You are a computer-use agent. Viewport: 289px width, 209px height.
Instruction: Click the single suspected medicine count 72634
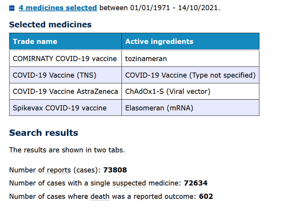(195, 183)
